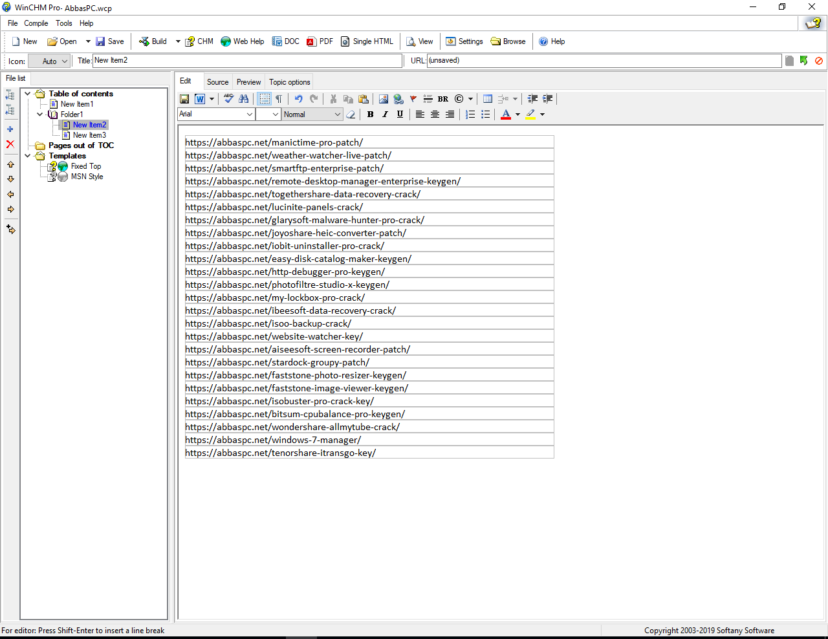828x639 pixels.
Task: Open the Tools menu
Action: point(64,23)
